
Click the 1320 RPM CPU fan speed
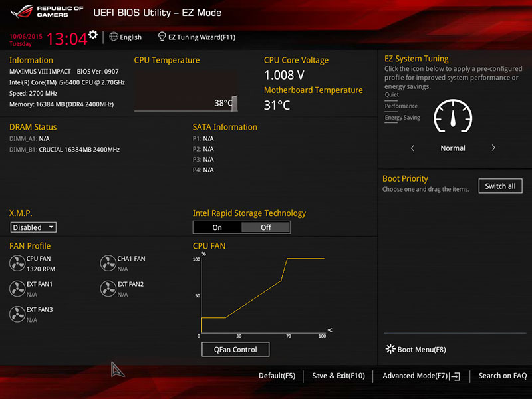click(x=41, y=269)
